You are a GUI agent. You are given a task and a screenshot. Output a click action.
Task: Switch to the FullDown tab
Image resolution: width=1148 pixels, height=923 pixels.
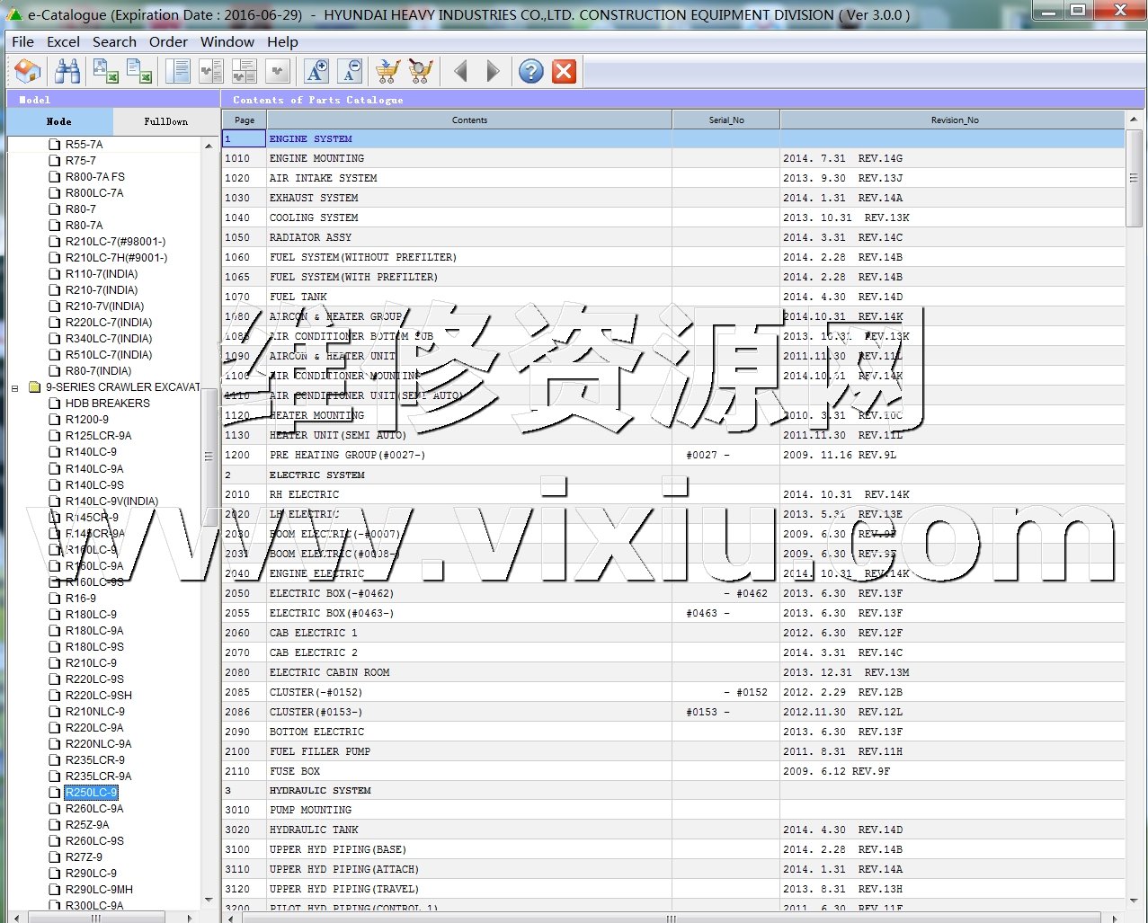point(166,121)
